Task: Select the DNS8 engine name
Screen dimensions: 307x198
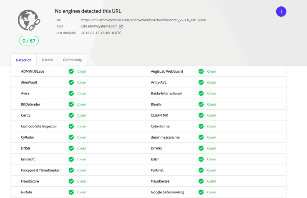Action: click(25, 148)
